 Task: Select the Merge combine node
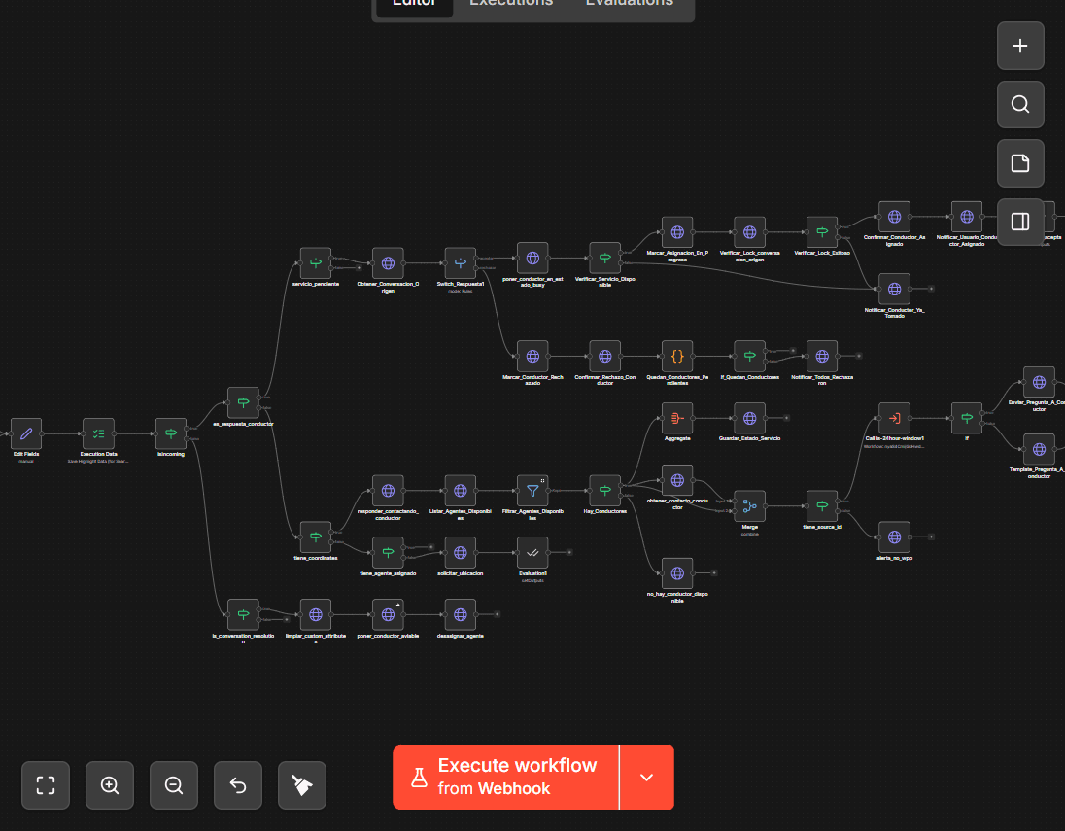[749, 504]
